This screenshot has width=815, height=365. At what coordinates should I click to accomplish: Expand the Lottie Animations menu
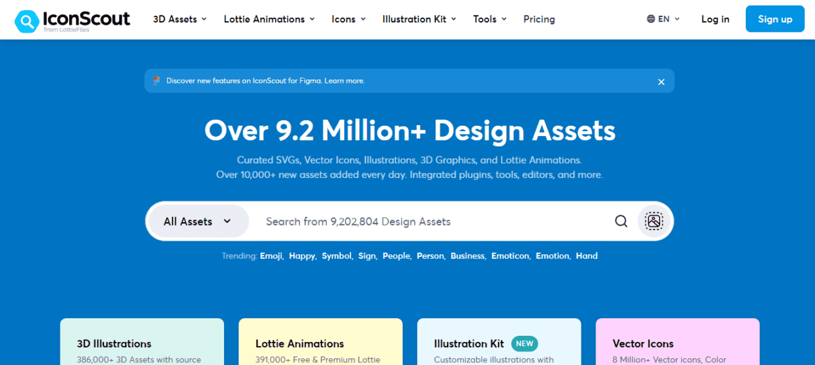(270, 19)
